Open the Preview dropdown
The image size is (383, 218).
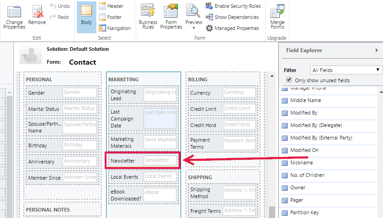coord(194,17)
